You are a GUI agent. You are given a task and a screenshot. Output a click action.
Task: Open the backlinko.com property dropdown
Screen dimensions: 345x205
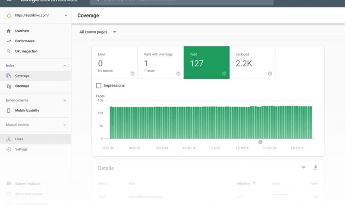point(66,15)
